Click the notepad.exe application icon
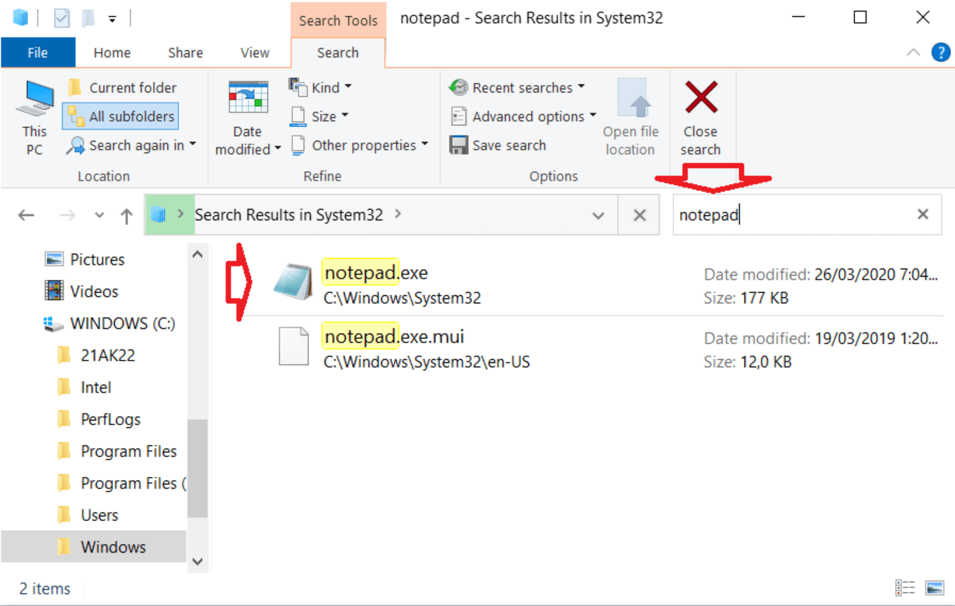 click(x=293, y=282)
